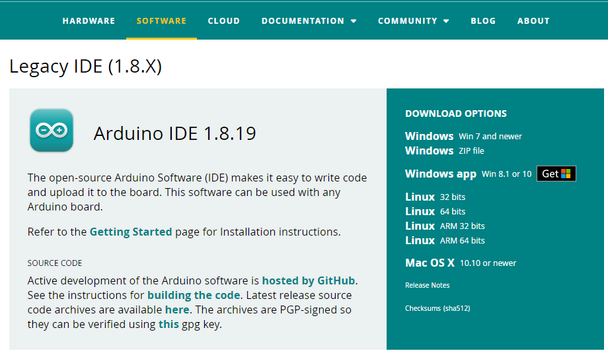Select the Software tab in navigation
The image size is (608, 359).
161,21
